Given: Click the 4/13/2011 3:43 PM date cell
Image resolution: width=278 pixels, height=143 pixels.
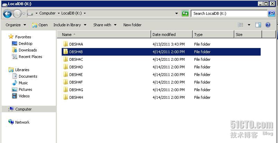Looking at the screenshot, I should pos(168,44).
